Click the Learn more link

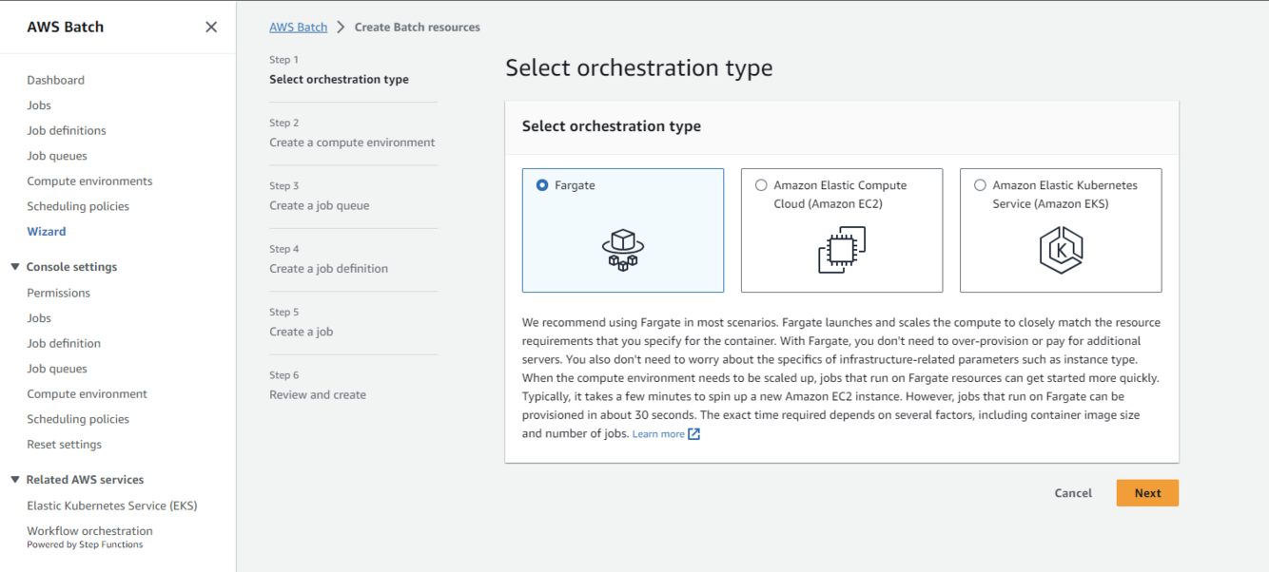coord(658,434)
